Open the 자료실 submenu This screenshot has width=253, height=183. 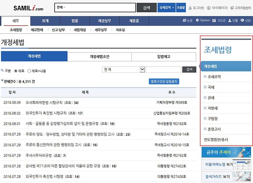pyautogui.click(x=120, y=30)
